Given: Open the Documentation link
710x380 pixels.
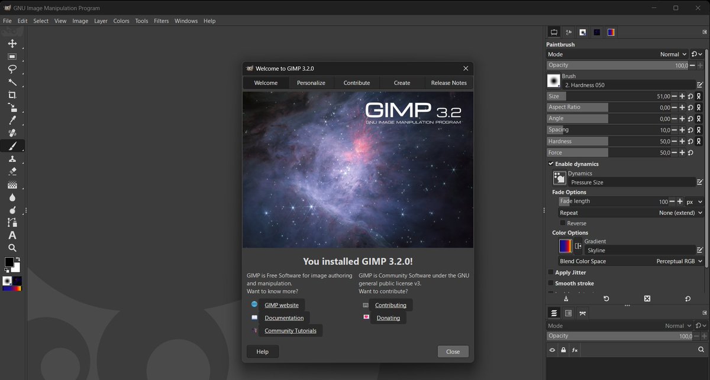Looking at the screenshot, I should (x=284, y=318).
